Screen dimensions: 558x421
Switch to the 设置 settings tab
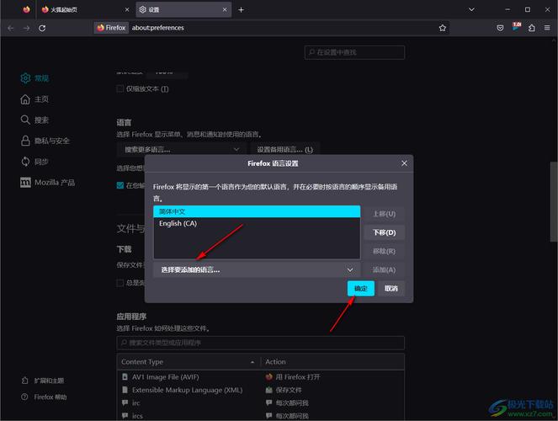click(x=183, y=9)
